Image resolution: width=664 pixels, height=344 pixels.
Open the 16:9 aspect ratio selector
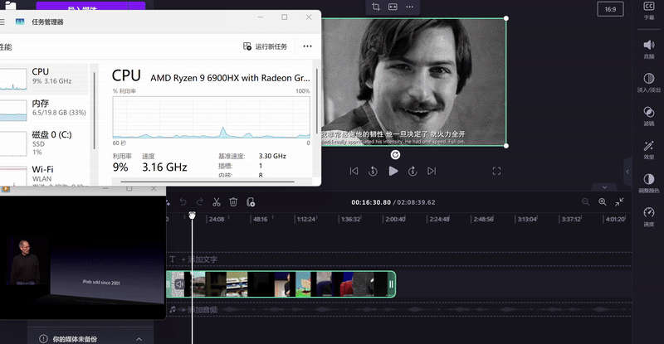[610, 9]
